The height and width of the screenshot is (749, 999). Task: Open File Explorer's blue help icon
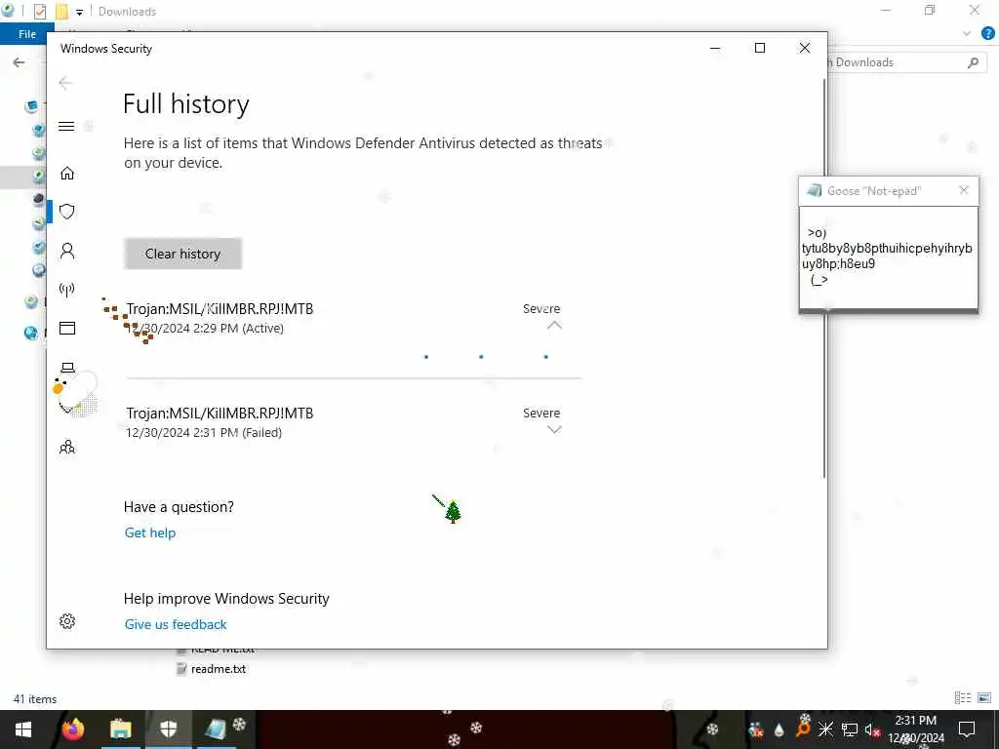988,34
